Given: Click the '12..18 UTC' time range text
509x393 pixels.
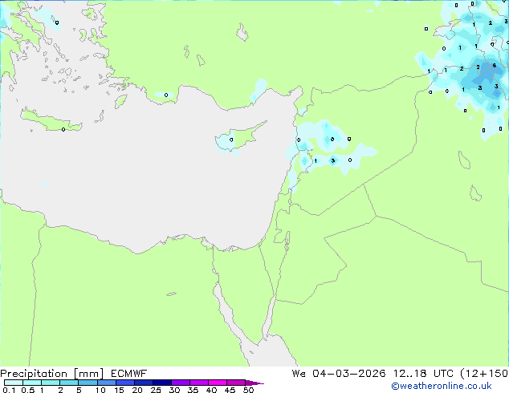Looking at the screenshot, I should tap(423, 374).
